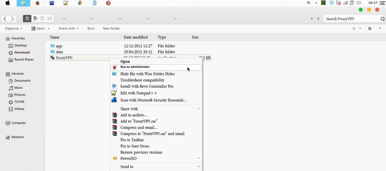Toggle the preview pane icon
386x171 pixels.
[370, 28]
